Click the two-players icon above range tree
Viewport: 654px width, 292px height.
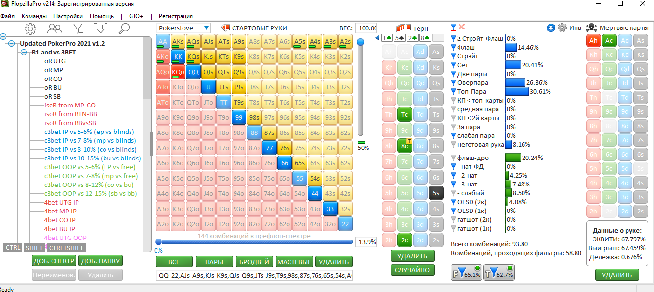(54, 29)
